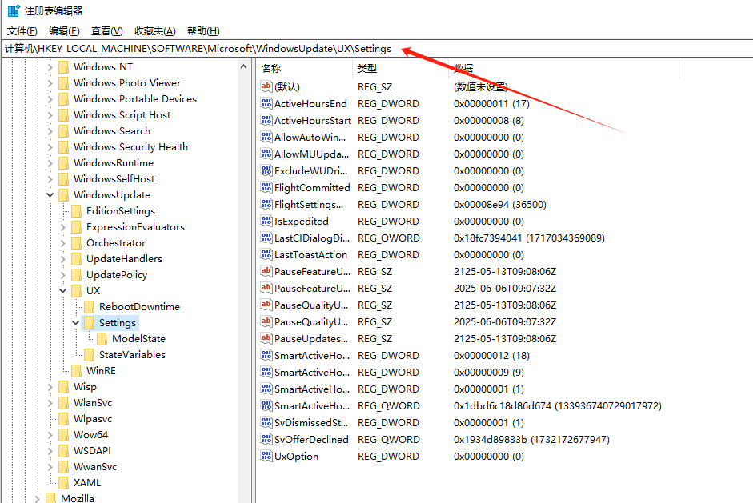
Task: Click the DWORD icon of ActiveHoursStart
Action: click(x=266, y=120)
